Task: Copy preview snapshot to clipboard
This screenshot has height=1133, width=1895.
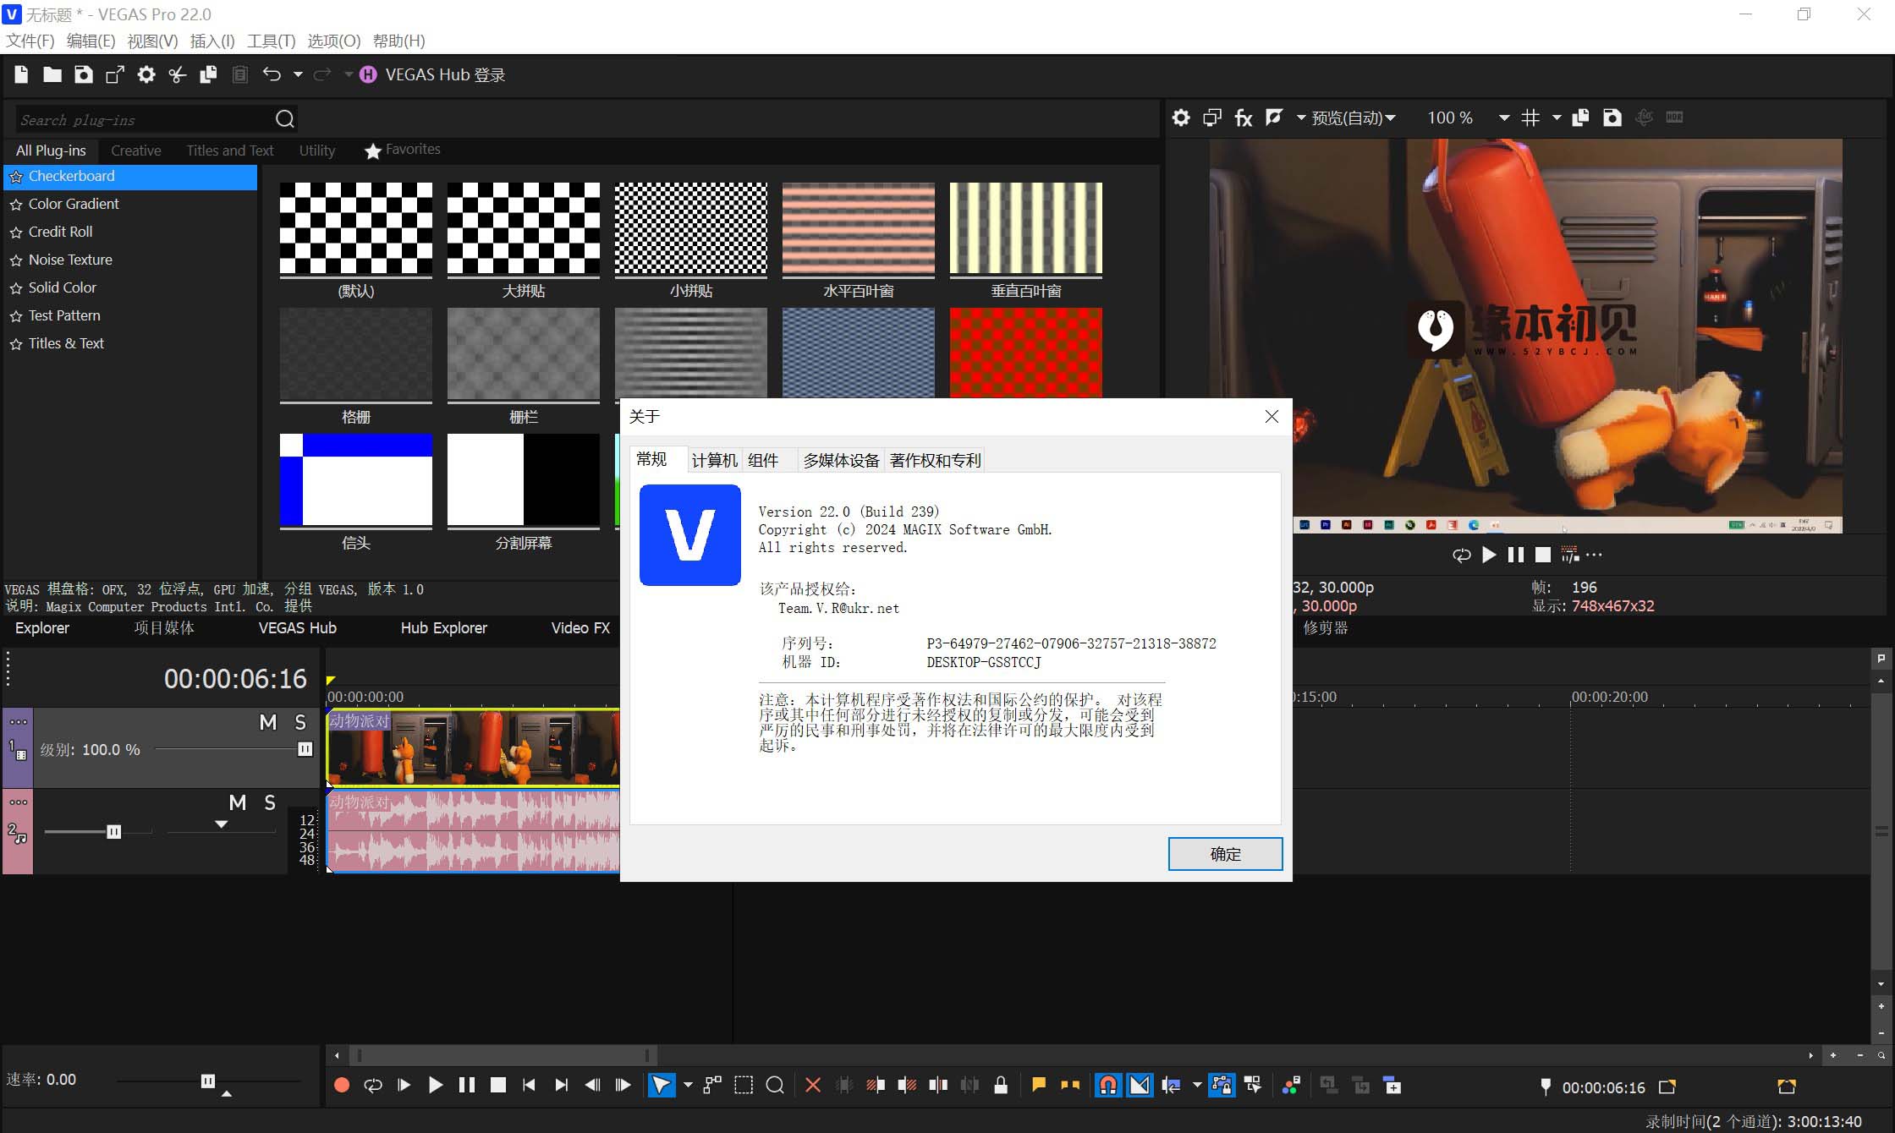Action: point(1580,118)
